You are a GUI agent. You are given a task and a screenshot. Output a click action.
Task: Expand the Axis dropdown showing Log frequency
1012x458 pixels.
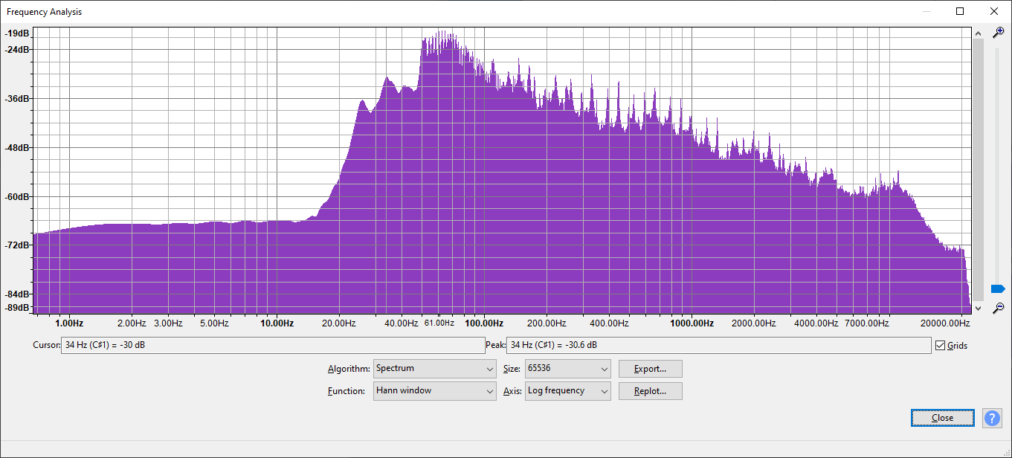point(567,391)
